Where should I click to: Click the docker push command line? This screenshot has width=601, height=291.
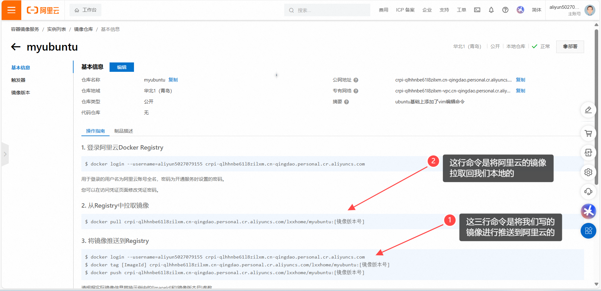point(225,273)
